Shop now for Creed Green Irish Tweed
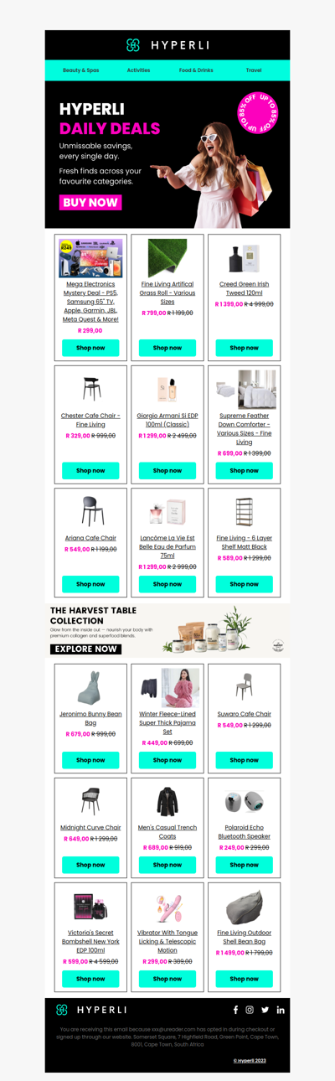This screenshot has height=1081, width=335. pyautogui.click(x=244, y=348)
